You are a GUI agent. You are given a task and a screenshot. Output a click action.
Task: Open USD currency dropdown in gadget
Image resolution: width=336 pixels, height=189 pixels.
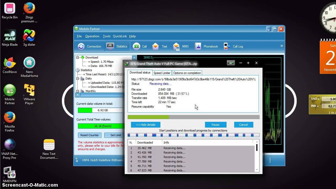tap(315, 99)
